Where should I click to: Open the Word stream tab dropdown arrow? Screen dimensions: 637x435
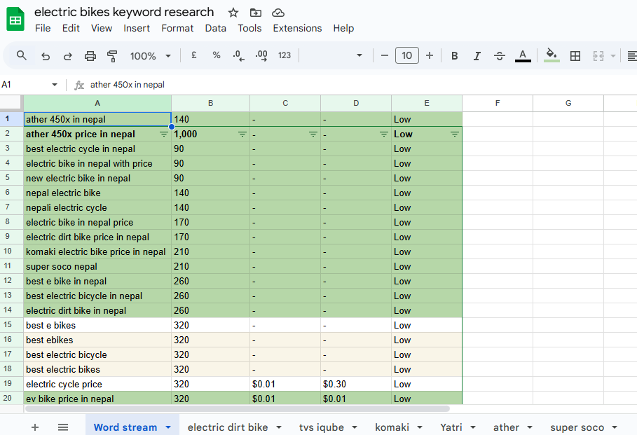pos(168,427)
